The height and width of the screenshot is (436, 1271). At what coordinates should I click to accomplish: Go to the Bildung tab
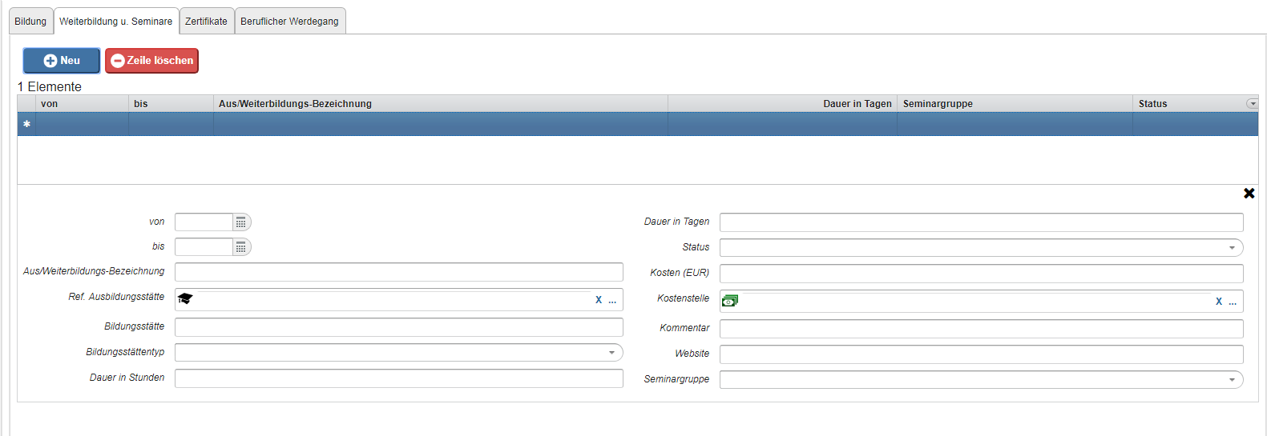(x=30, y=22)
